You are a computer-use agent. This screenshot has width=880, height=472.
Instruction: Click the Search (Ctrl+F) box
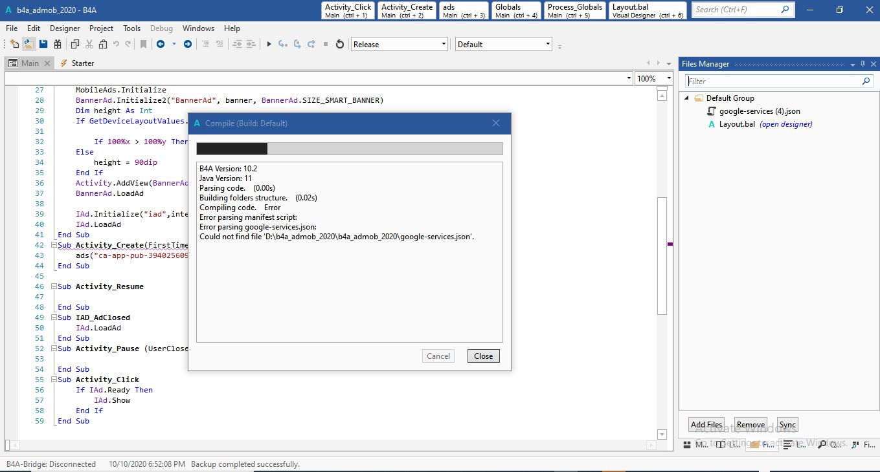pyautogui.click(x=742, y=10)
